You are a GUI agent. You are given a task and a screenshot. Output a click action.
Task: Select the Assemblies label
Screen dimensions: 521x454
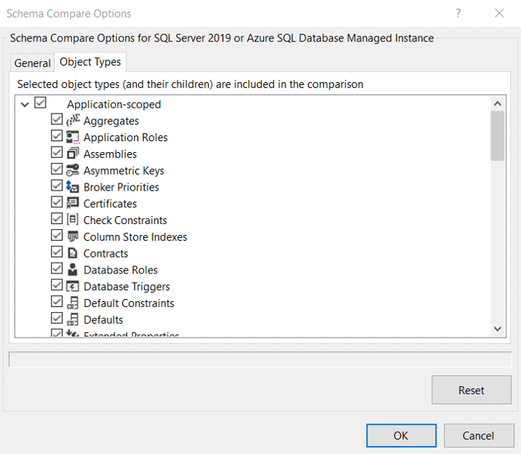(x=110, y=154)
